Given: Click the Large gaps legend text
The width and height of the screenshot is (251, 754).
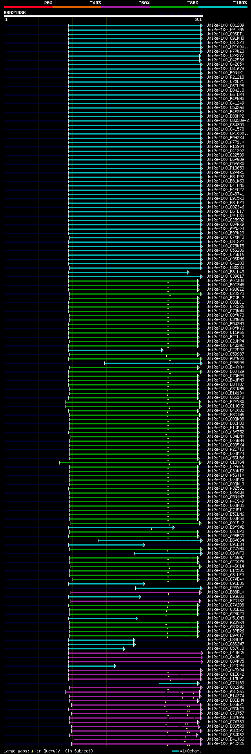Looking at the screenshot, I should 48,751.
